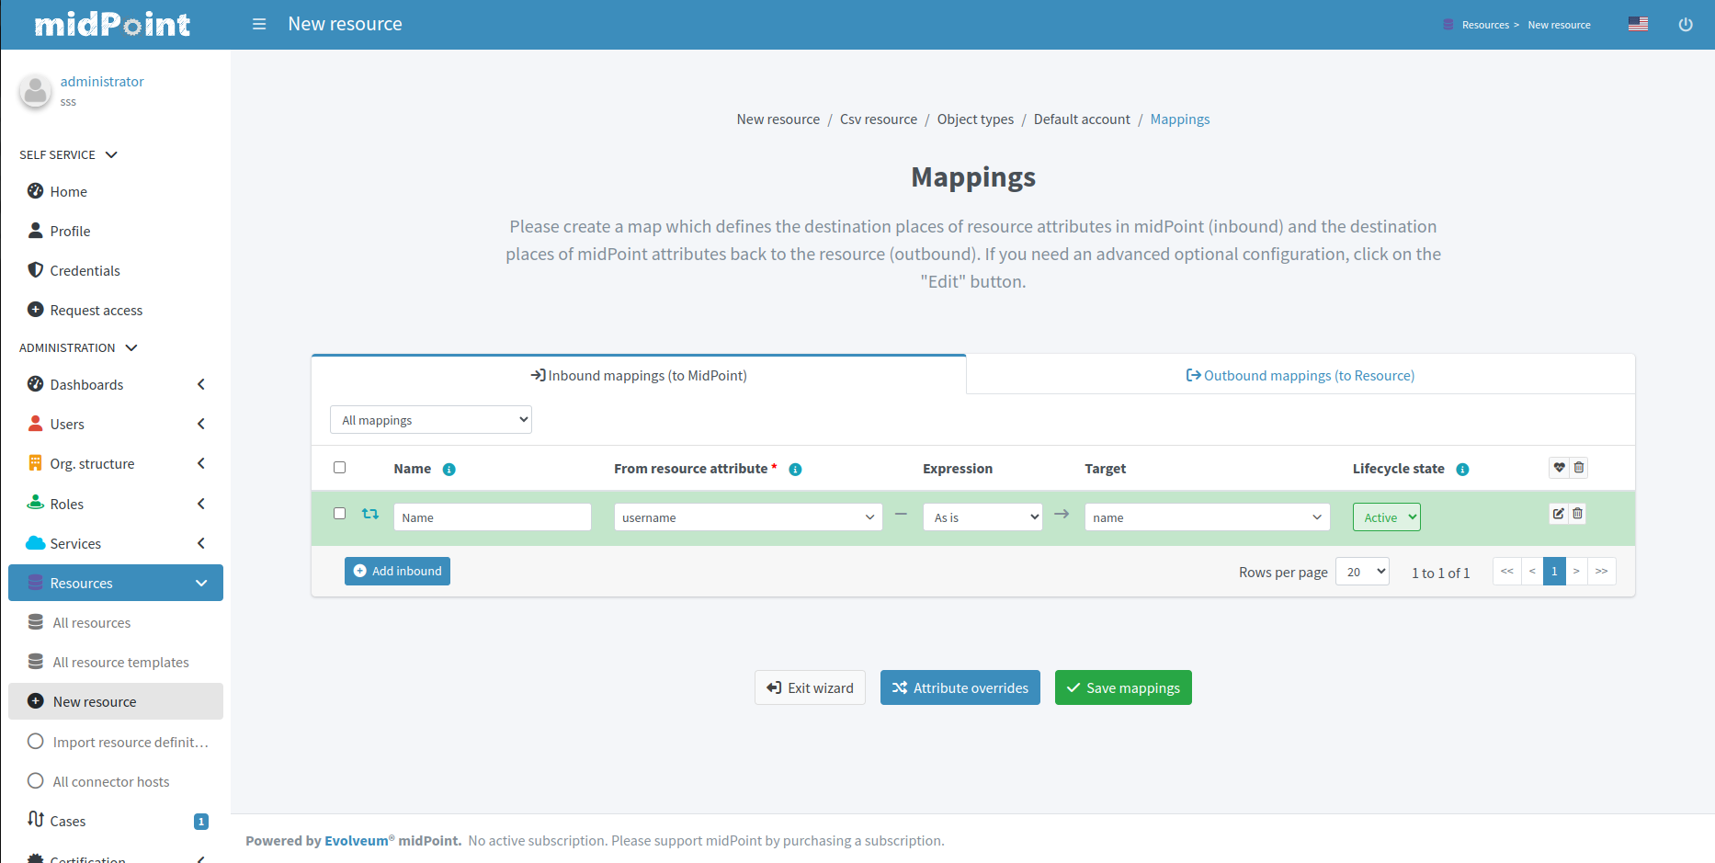This screenshot has width=1715, height=863.
Task: Click the hamburger menu toggle icon
Action: click(x=259, y=24)
